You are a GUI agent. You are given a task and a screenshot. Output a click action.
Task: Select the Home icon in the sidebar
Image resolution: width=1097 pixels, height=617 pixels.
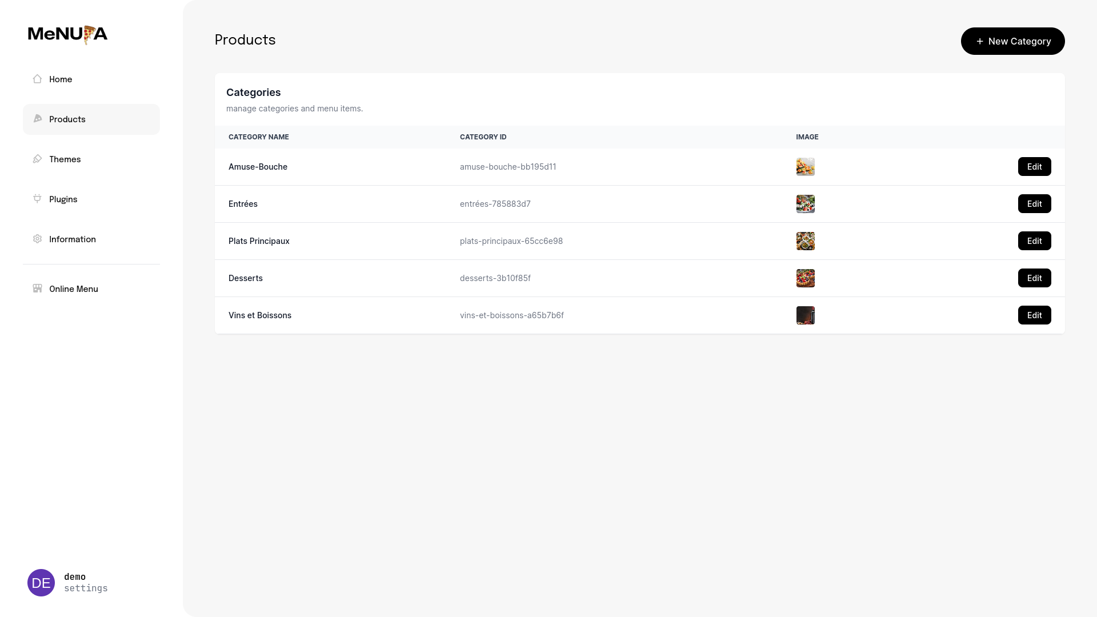(x=37, y=79)
